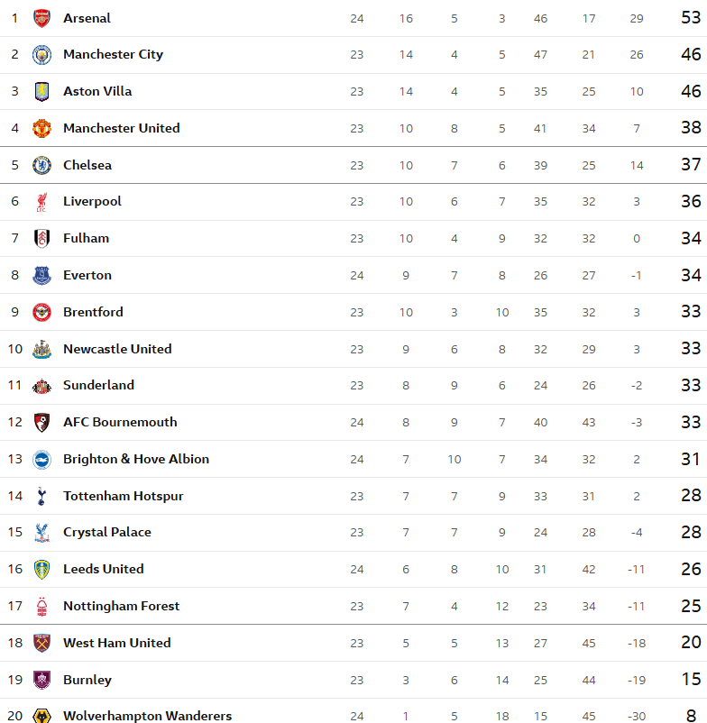Select the West Ham United row name
Viewport: 707px width, 723px height.
(x=117, y=643)
